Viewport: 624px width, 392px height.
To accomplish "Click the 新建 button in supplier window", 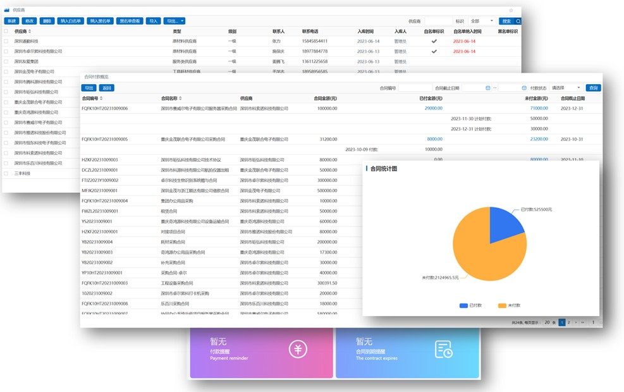I will (11, 21).
